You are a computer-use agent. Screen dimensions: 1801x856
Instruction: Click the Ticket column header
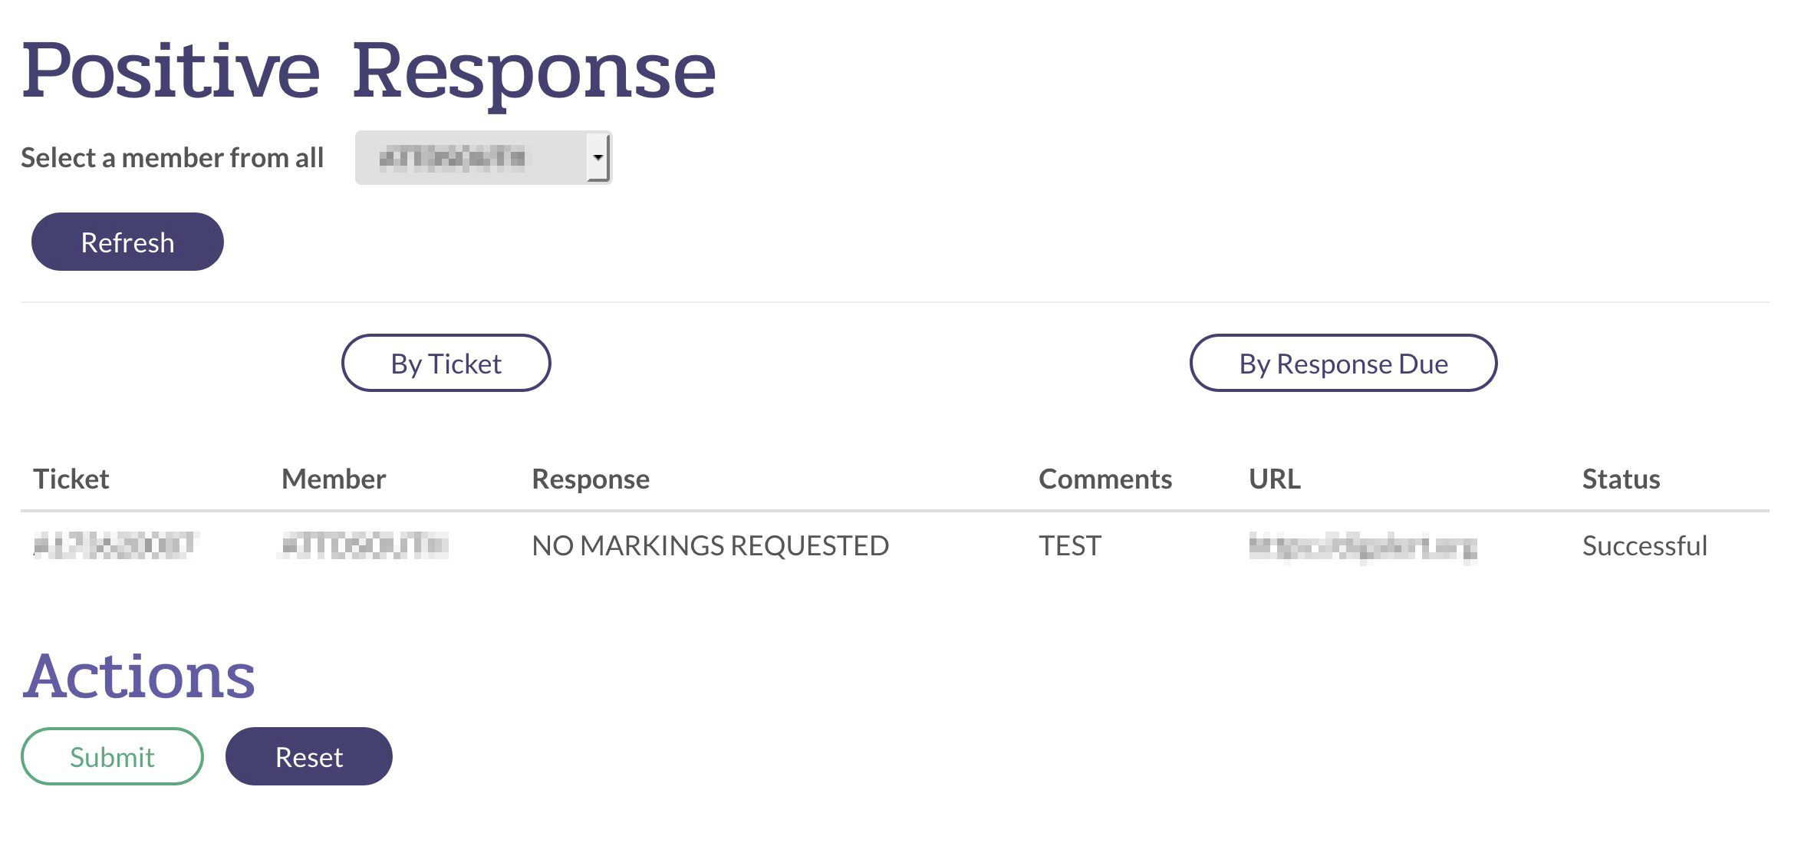(x=71, y=479)
